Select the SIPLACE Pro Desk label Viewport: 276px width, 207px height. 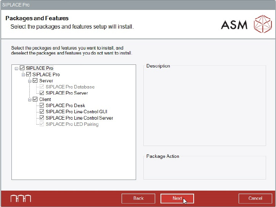pyautogui.click(x=65, y=106)
